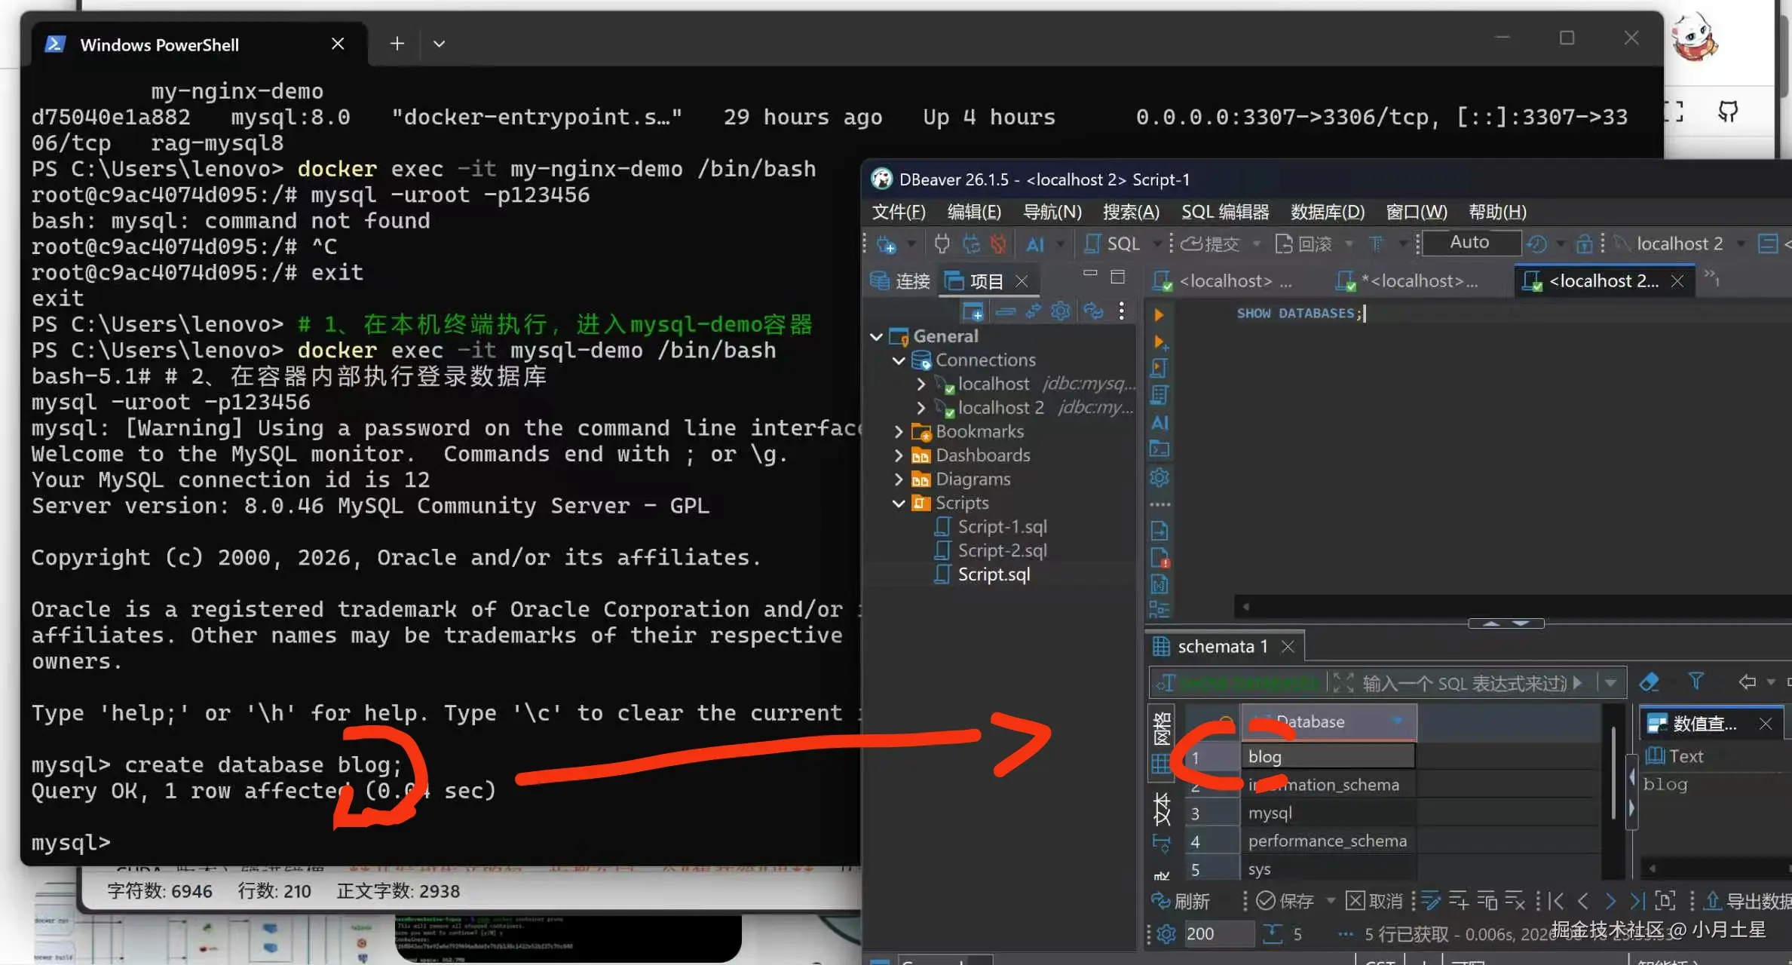Click the collapse all icon in project panel
The height and width of the screenshot is (965, 1792).
point(1005,311)
